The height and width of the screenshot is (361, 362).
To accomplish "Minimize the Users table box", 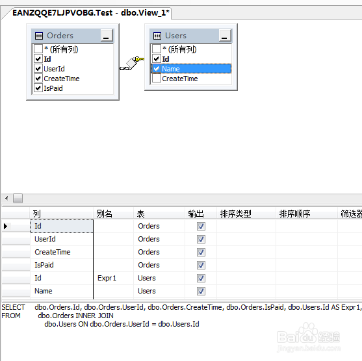I will (225, 35).
